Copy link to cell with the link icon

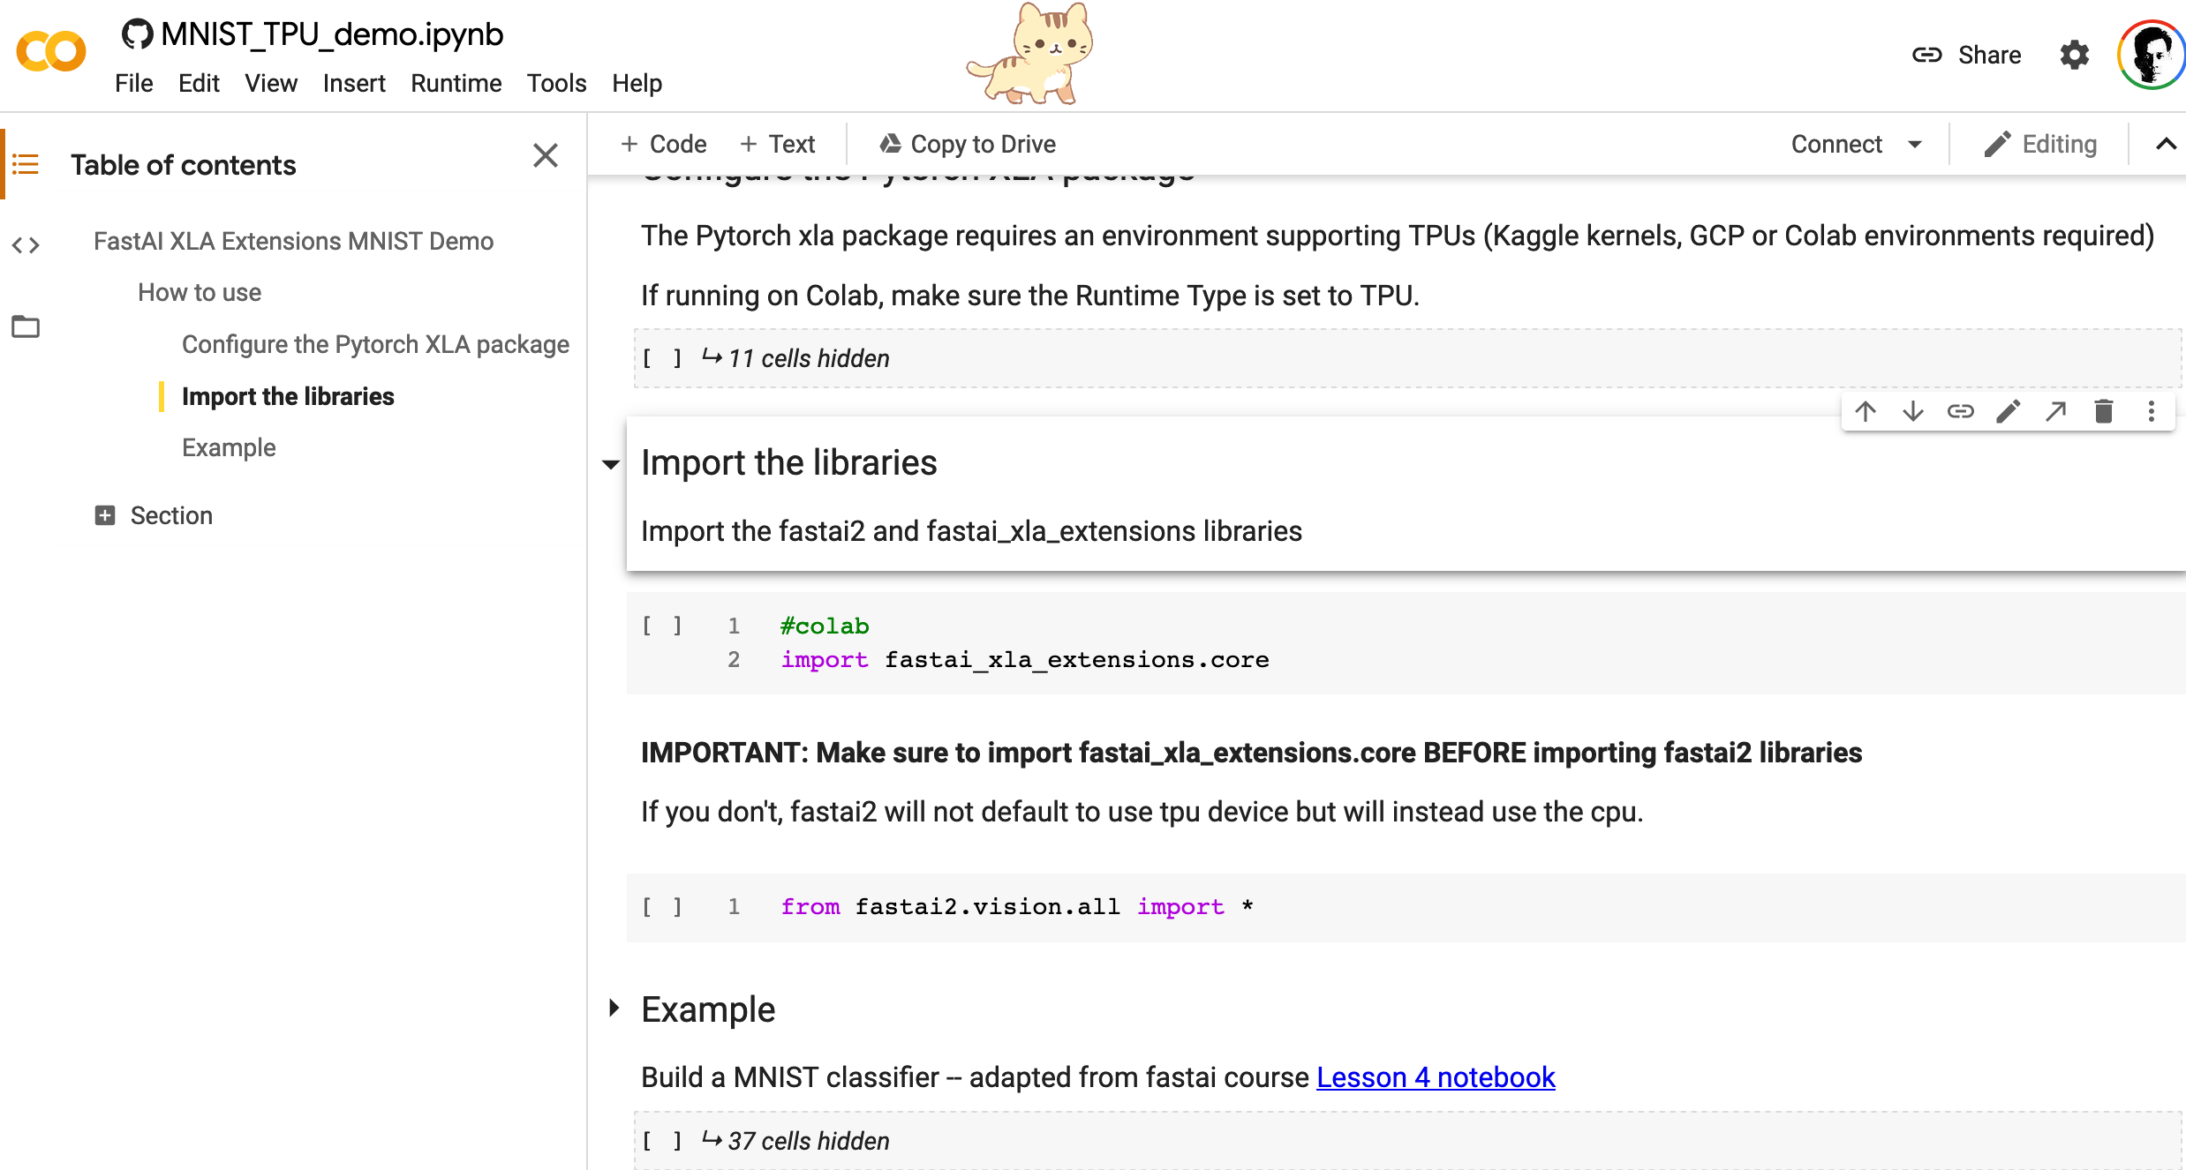pos(1960,411)
